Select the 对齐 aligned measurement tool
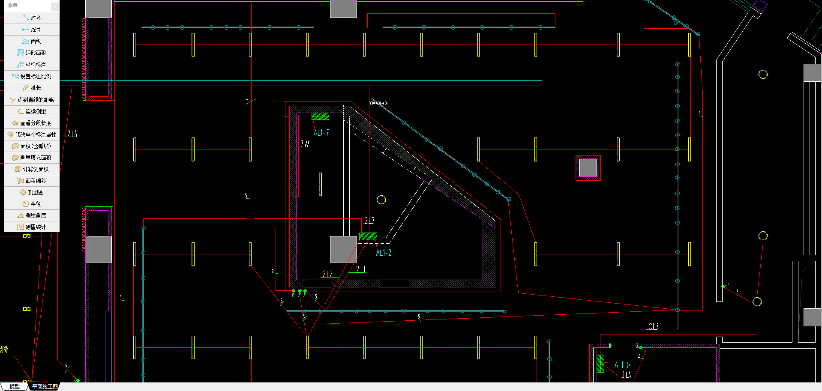This screenshot has width=822, height=391. coord(32,18)
